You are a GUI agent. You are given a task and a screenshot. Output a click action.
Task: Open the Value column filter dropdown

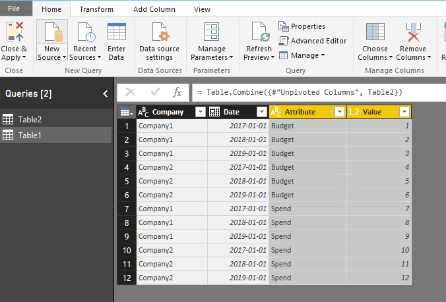pyautogui.click(x=404, y=112)
